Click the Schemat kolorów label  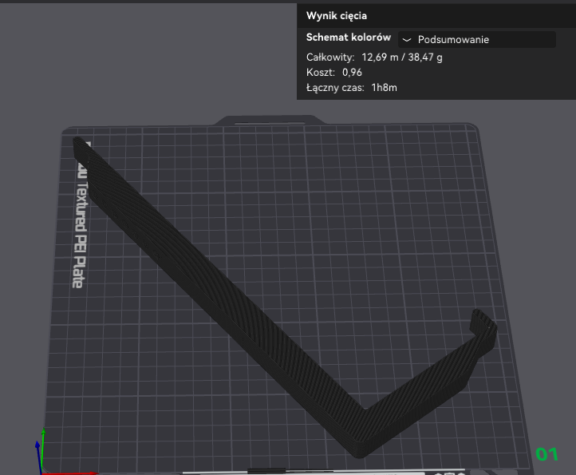click(349, 38)
